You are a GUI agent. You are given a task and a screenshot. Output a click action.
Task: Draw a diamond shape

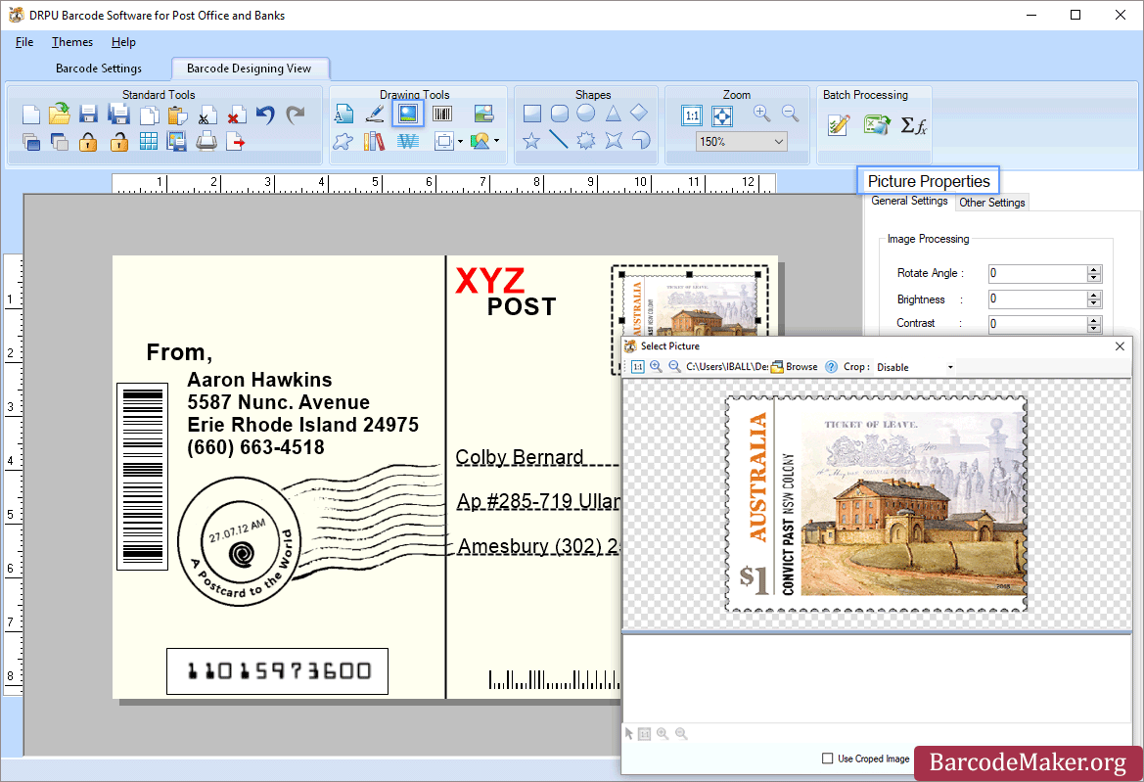tap(639, 113)
